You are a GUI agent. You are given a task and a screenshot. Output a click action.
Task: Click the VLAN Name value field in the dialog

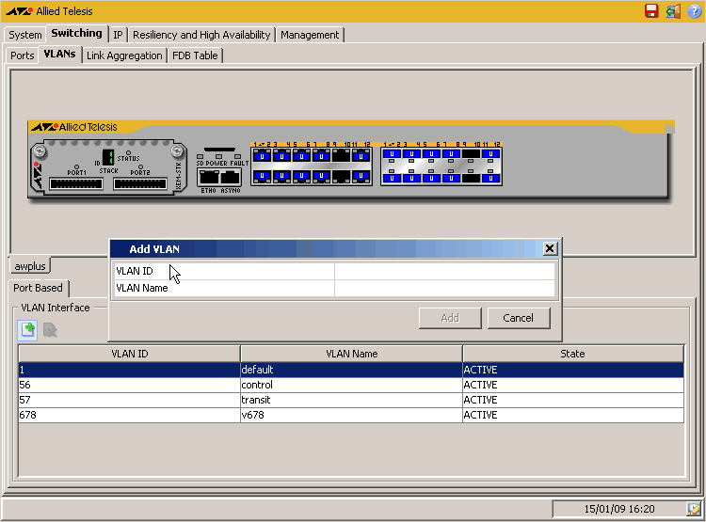(x=444, y=289)
